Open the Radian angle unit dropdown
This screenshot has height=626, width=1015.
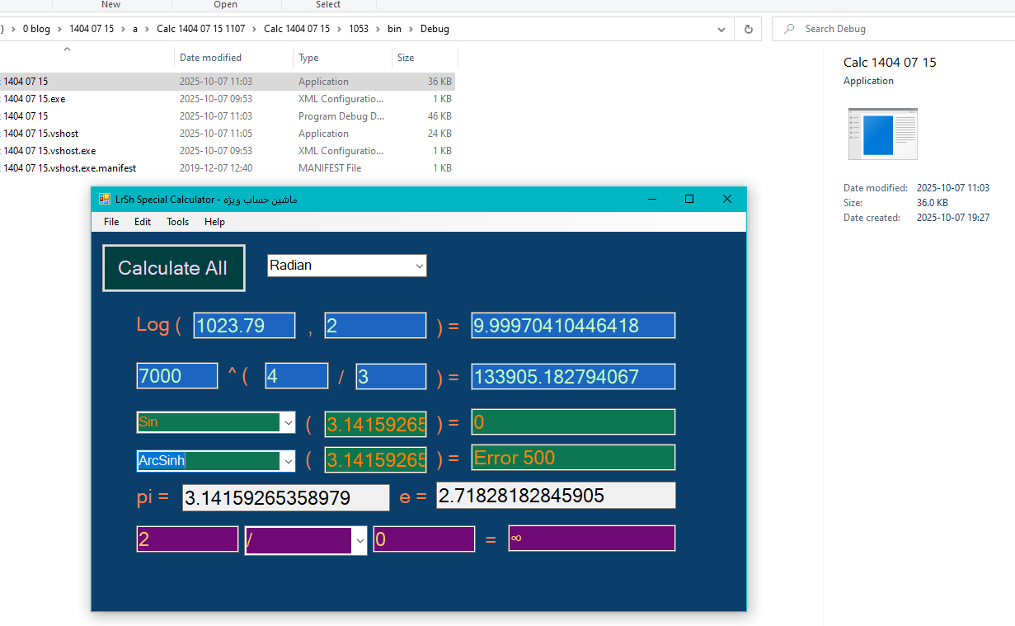tap(420, 266)
